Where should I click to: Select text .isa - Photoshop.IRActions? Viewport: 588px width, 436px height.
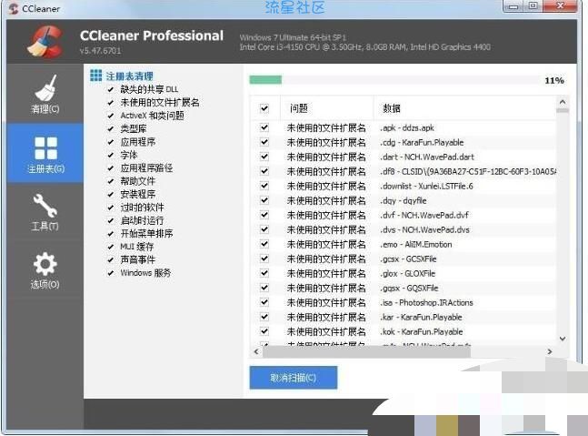pyautogui.click(x=426, y=303)
